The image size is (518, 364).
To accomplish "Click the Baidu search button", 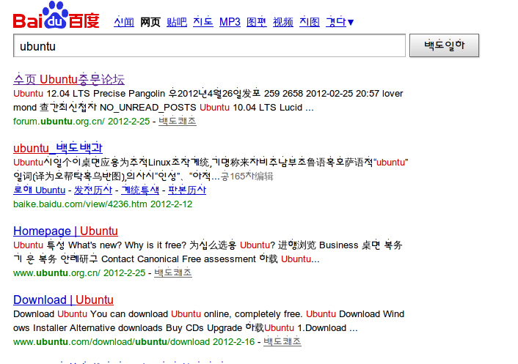I will (445, 45).
